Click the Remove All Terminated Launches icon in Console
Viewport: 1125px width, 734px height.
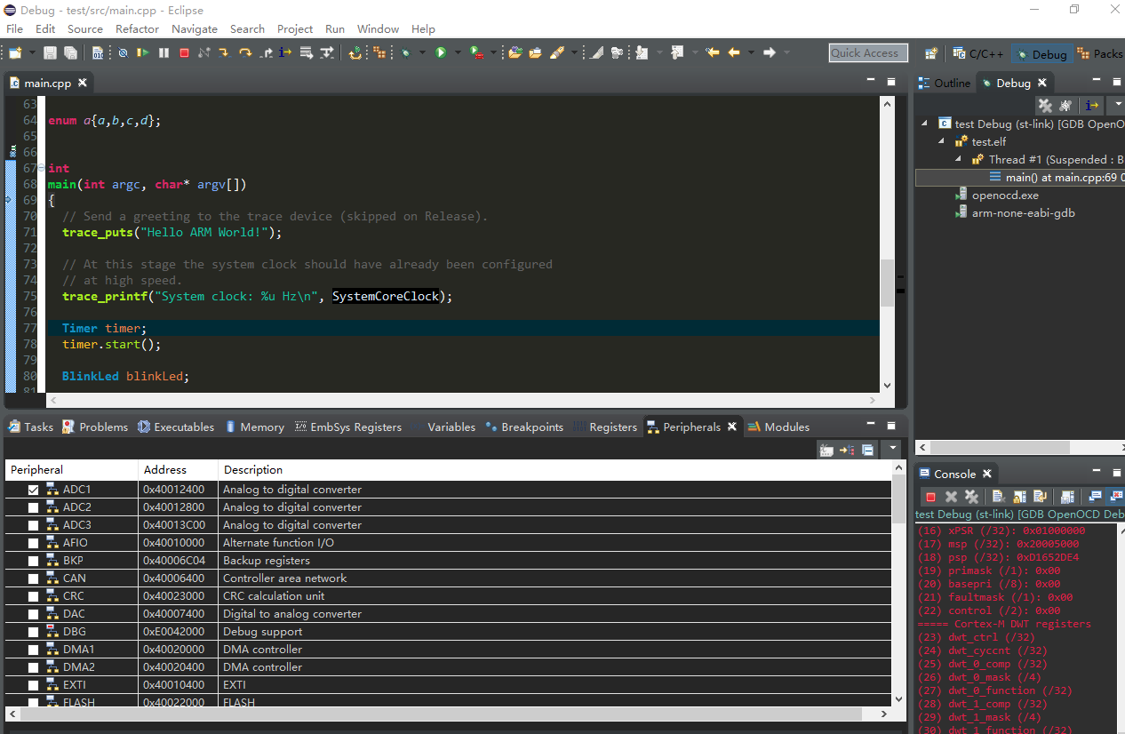click(x=972, y=496)
